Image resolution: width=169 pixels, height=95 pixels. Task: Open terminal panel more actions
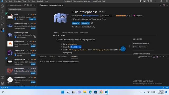160,57
